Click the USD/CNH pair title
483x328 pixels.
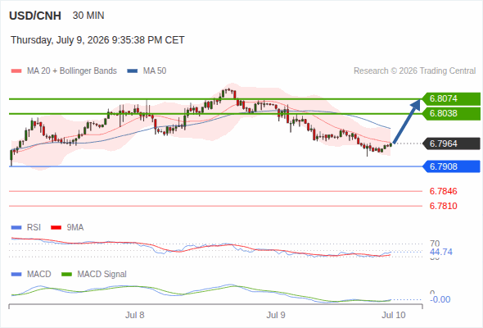coord(35,16)
